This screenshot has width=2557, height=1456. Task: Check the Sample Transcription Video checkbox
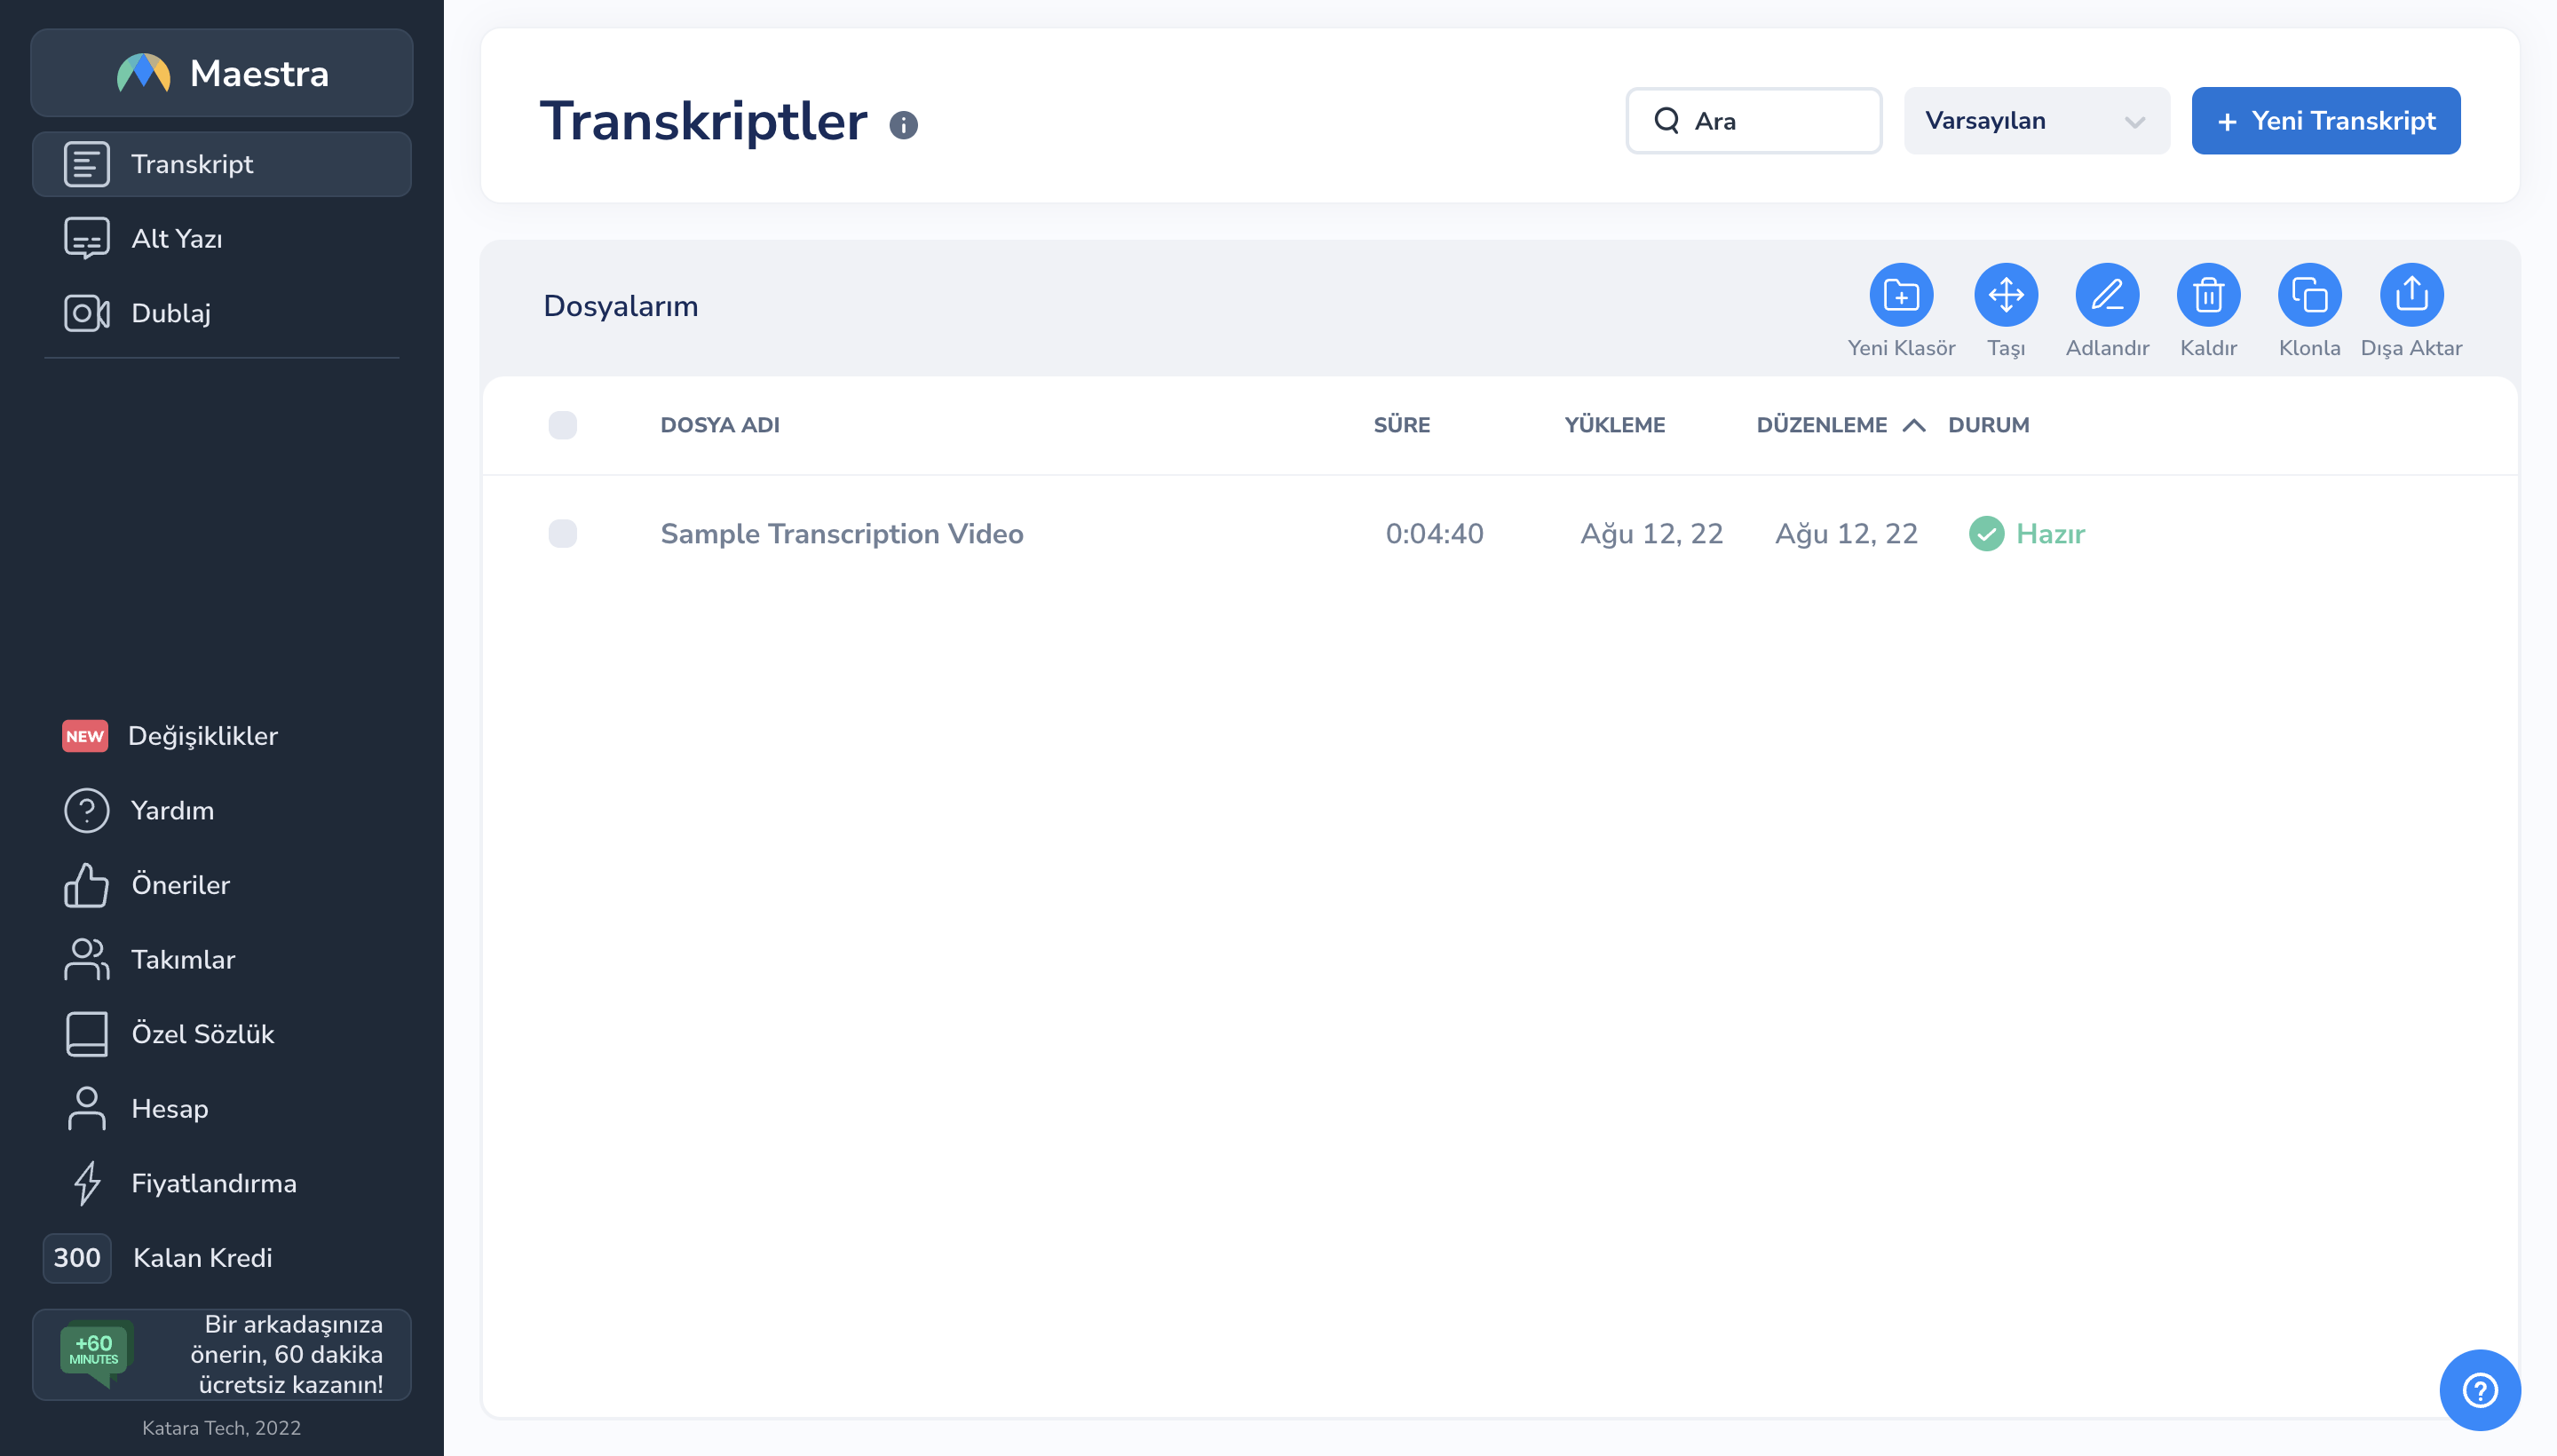pyautogui.click(x=562, y=534)
